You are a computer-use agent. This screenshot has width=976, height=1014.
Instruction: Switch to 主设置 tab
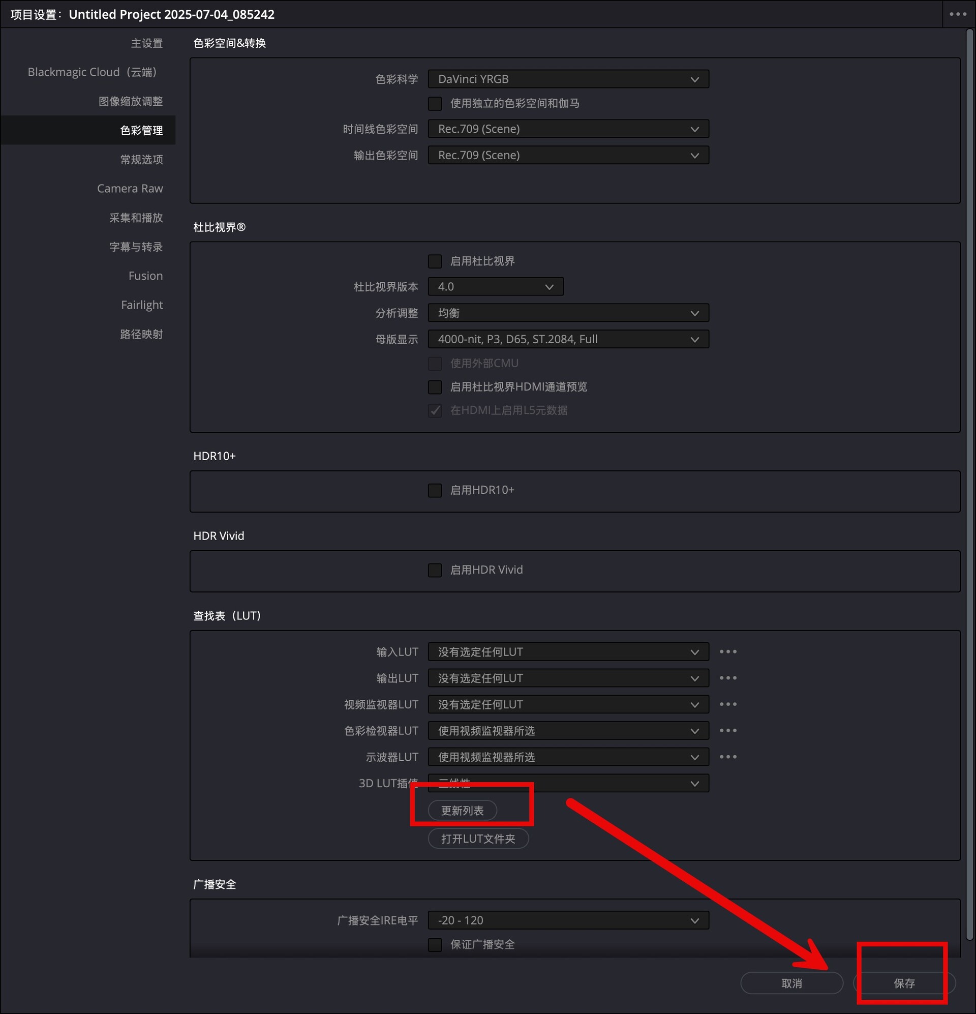pos(147,43)
